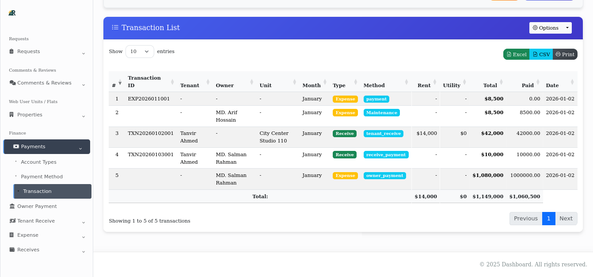Select Account Types under Payments
The width and height of the screenshot is (593, 277).
point(38,162)
